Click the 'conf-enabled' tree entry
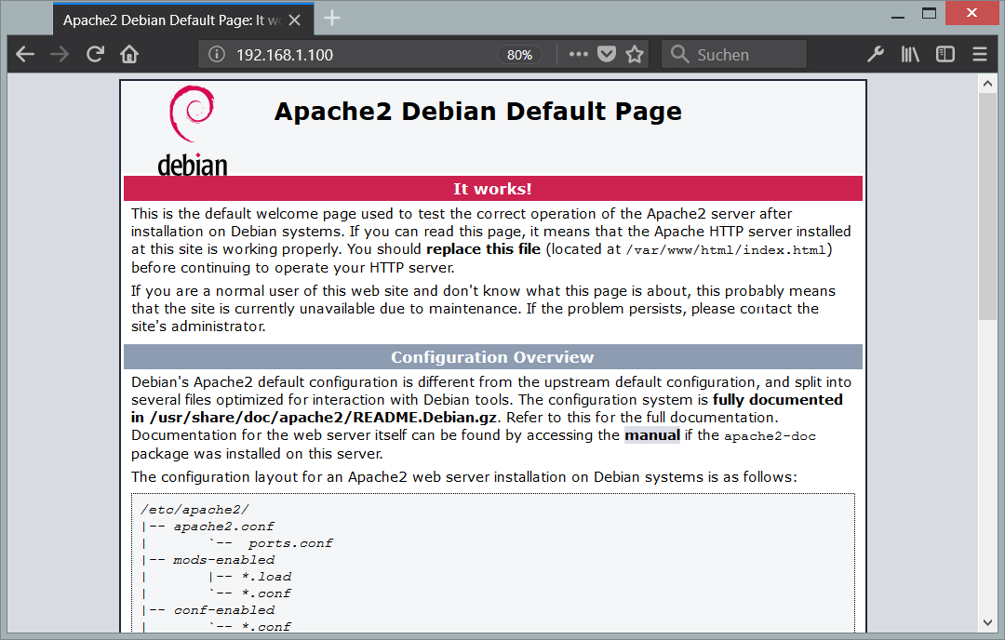 pos(223,610)
